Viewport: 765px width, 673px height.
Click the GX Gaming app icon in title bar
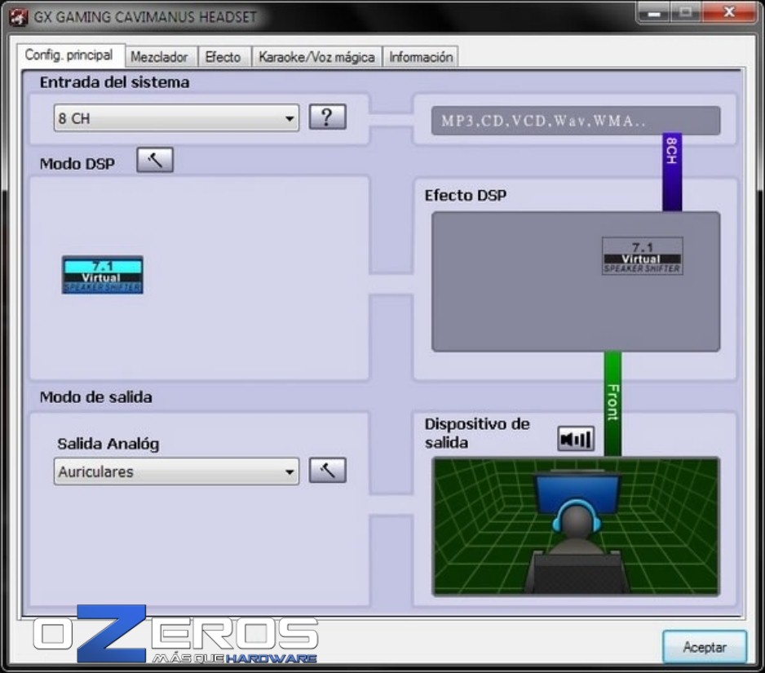click(x=18, y=17)
